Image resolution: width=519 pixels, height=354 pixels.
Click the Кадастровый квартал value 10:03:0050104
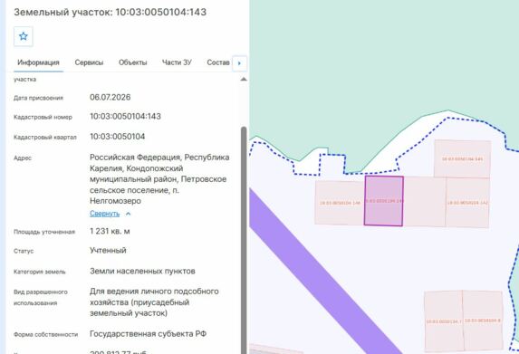(118, 137)
